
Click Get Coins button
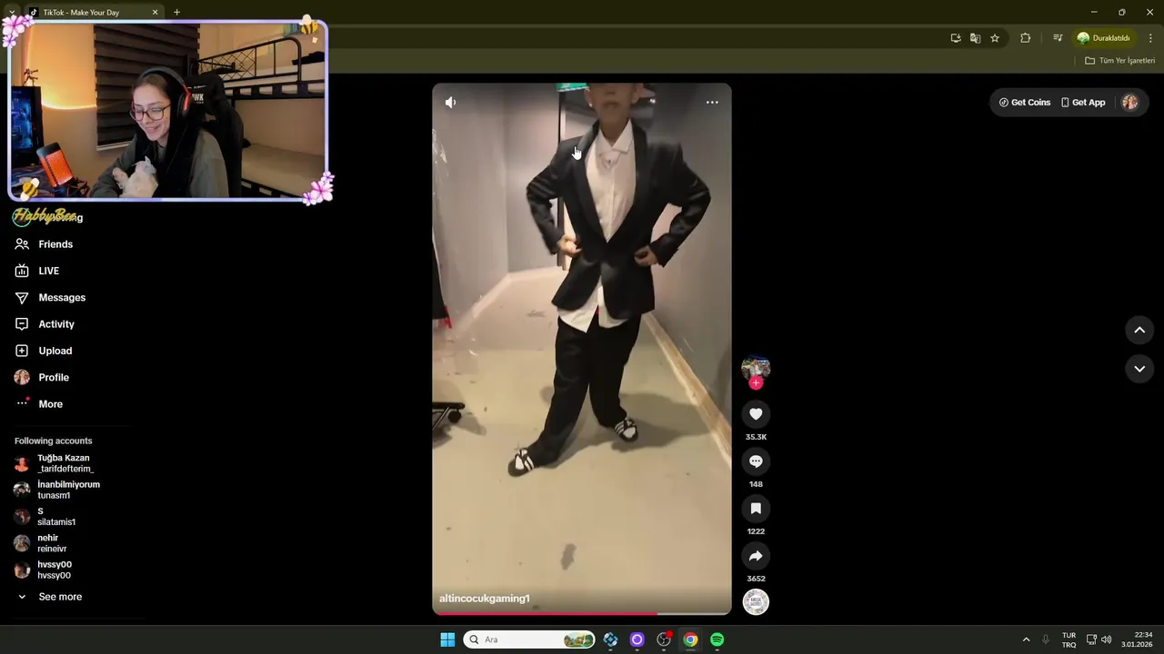tap(1025, 103)
